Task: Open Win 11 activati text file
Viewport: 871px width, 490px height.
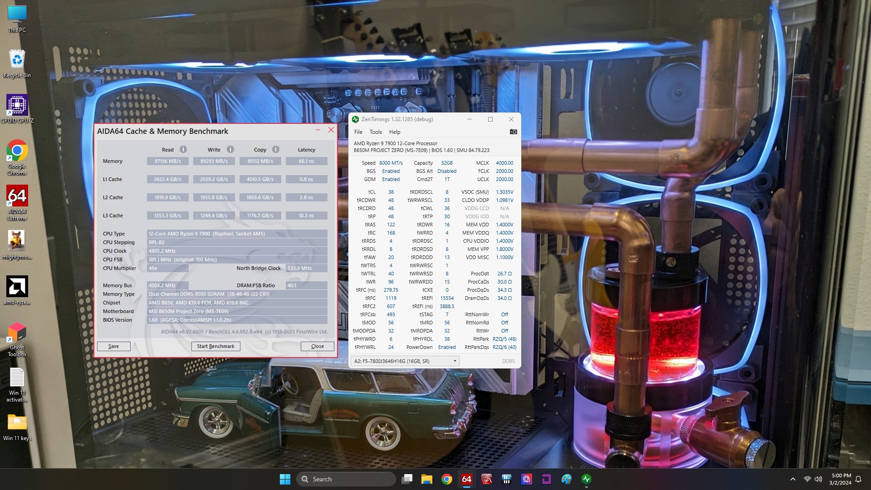Action: [17, 384]
